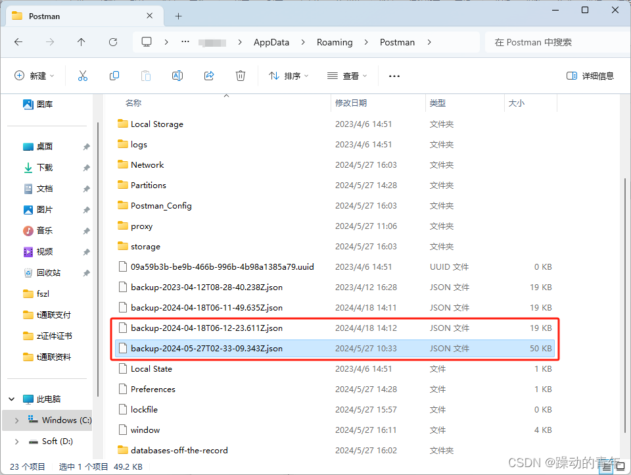Open the toolbar see-more ellipsis menu
Viewport: 631px width, 475px height.
394,76
